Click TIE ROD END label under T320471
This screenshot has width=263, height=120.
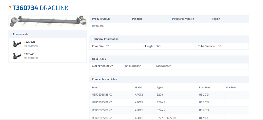(x=31, y=58)
